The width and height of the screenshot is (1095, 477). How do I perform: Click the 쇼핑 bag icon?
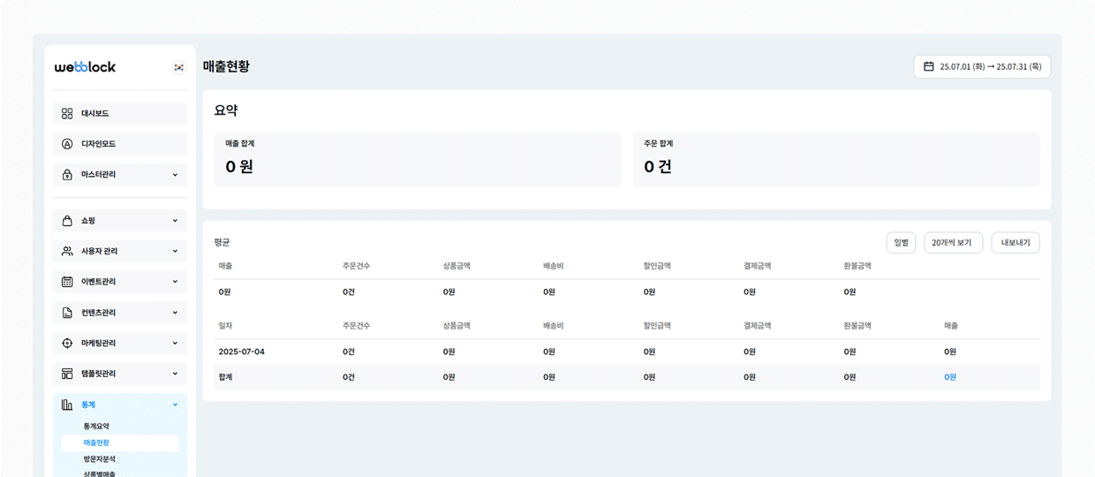(67, 221)
